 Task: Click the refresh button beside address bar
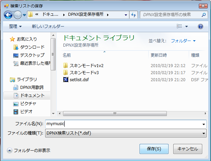(x=133, y=15)
